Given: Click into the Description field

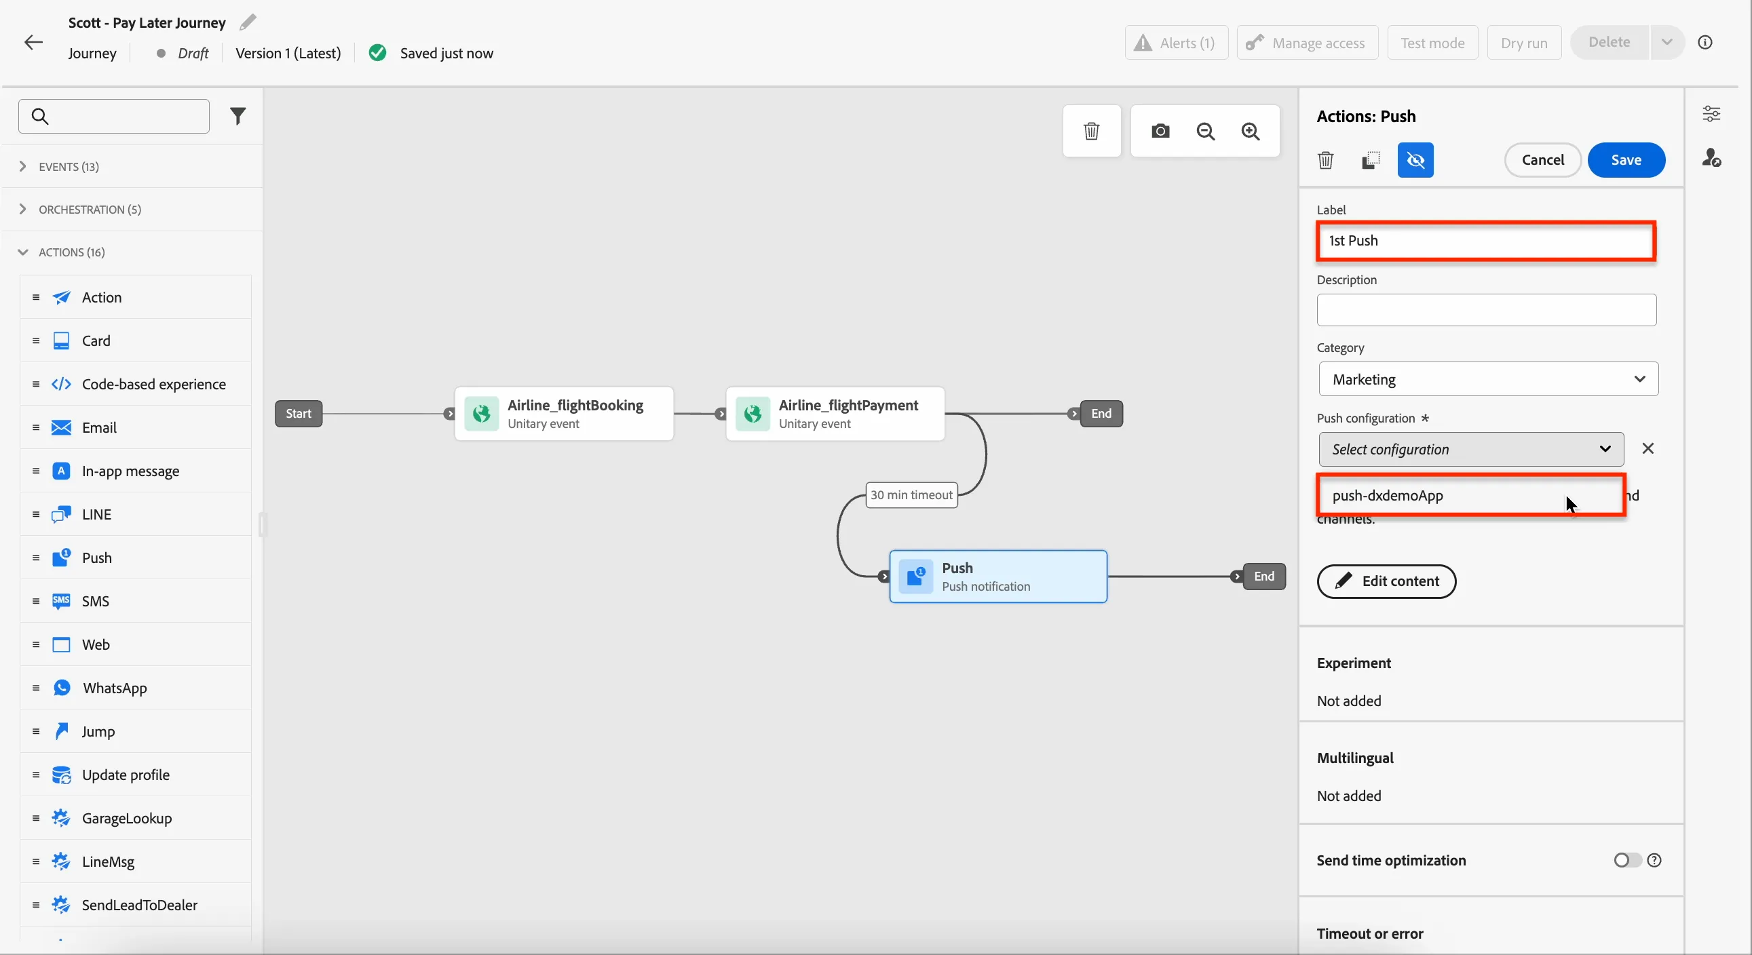Looking at the screenshot, I should 1486,310.
